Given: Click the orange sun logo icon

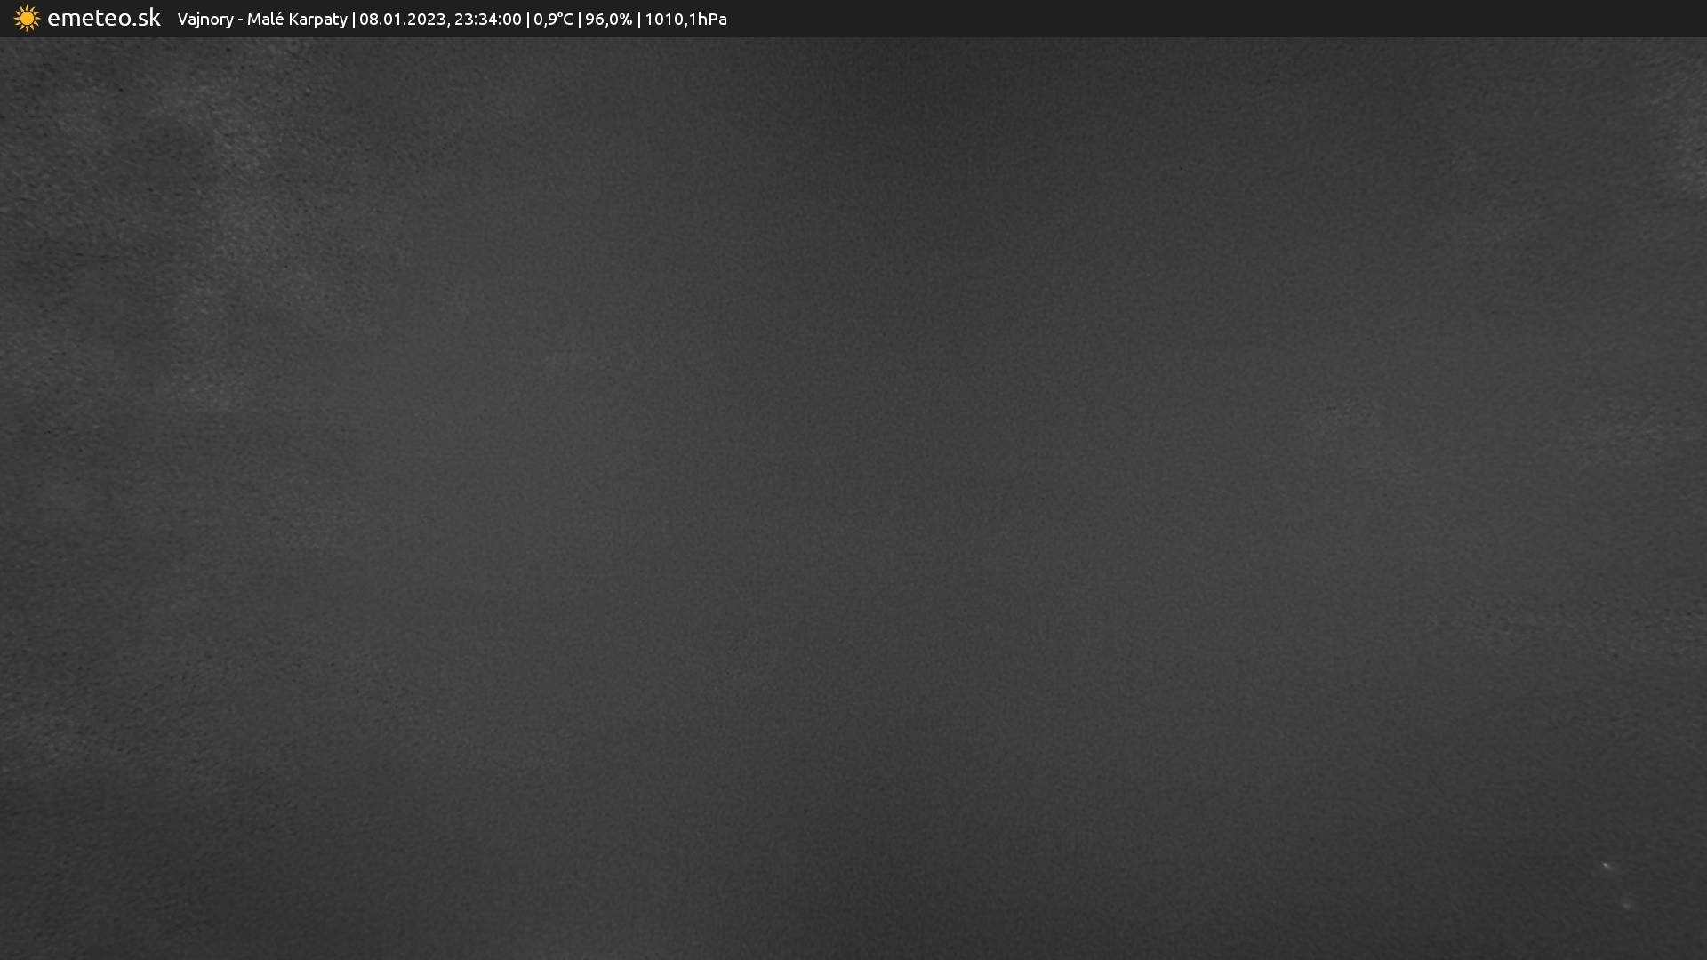Looking at the screenshot, I should coord(27,19).
